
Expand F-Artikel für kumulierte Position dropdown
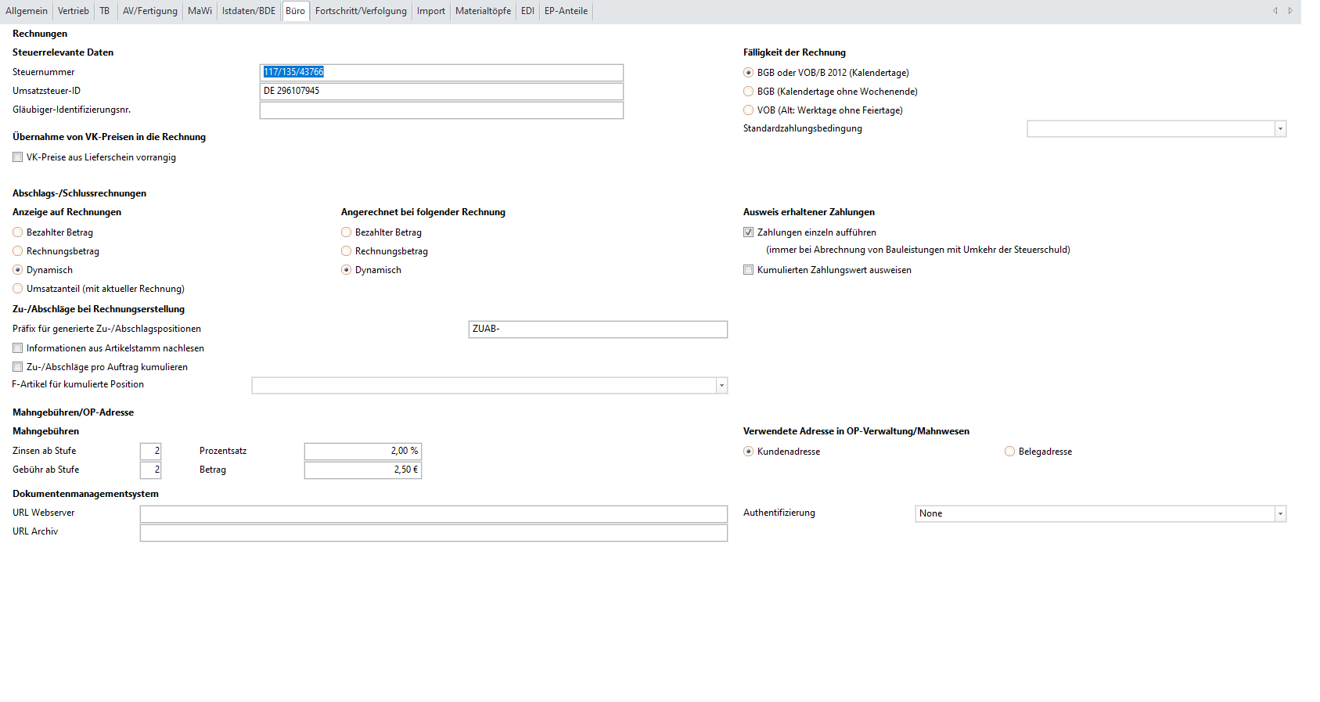(x=721, y=385)
